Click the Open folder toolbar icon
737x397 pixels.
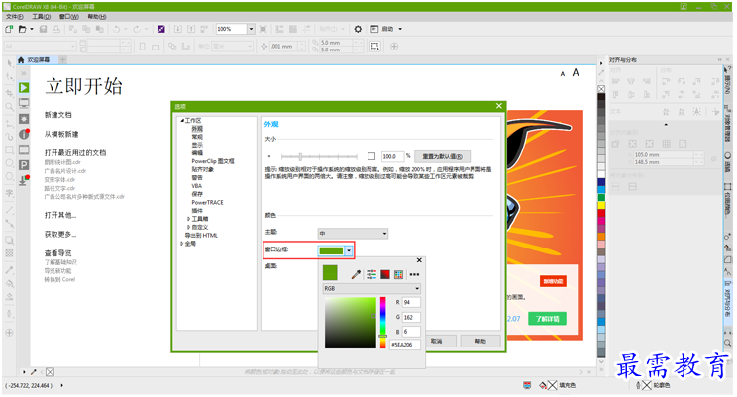(x=22, y=29)
